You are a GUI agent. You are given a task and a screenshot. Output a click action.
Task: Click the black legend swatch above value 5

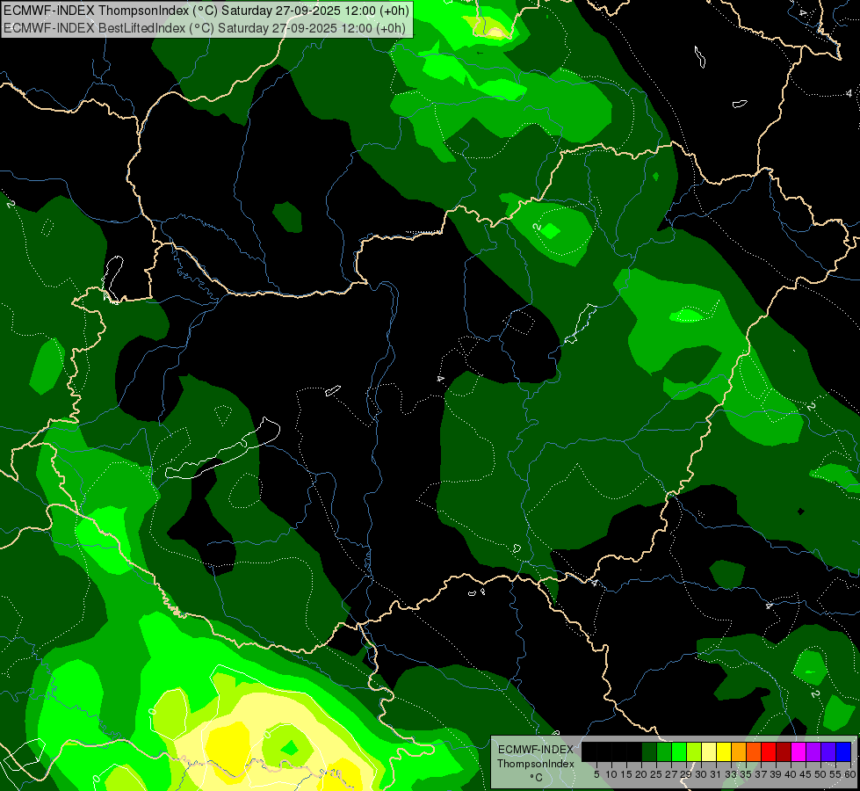pyautogui.click(x=589, y=751)
